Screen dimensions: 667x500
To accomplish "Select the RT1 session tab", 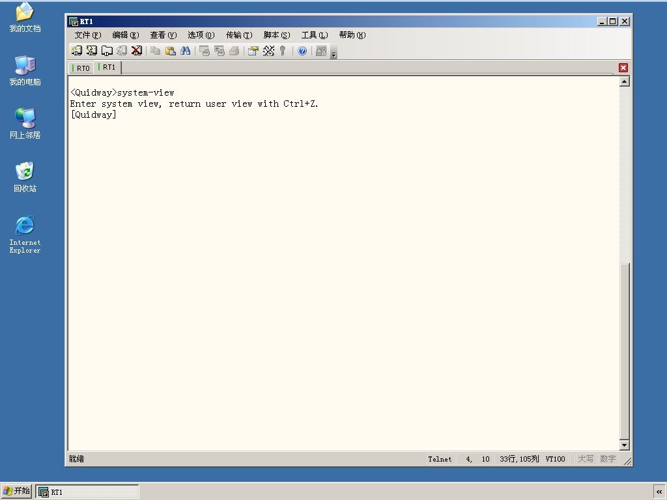I will [107, 67].
